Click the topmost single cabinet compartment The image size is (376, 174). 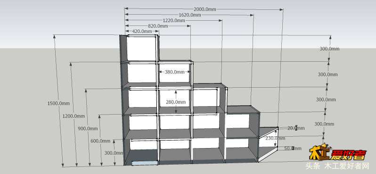141,49
